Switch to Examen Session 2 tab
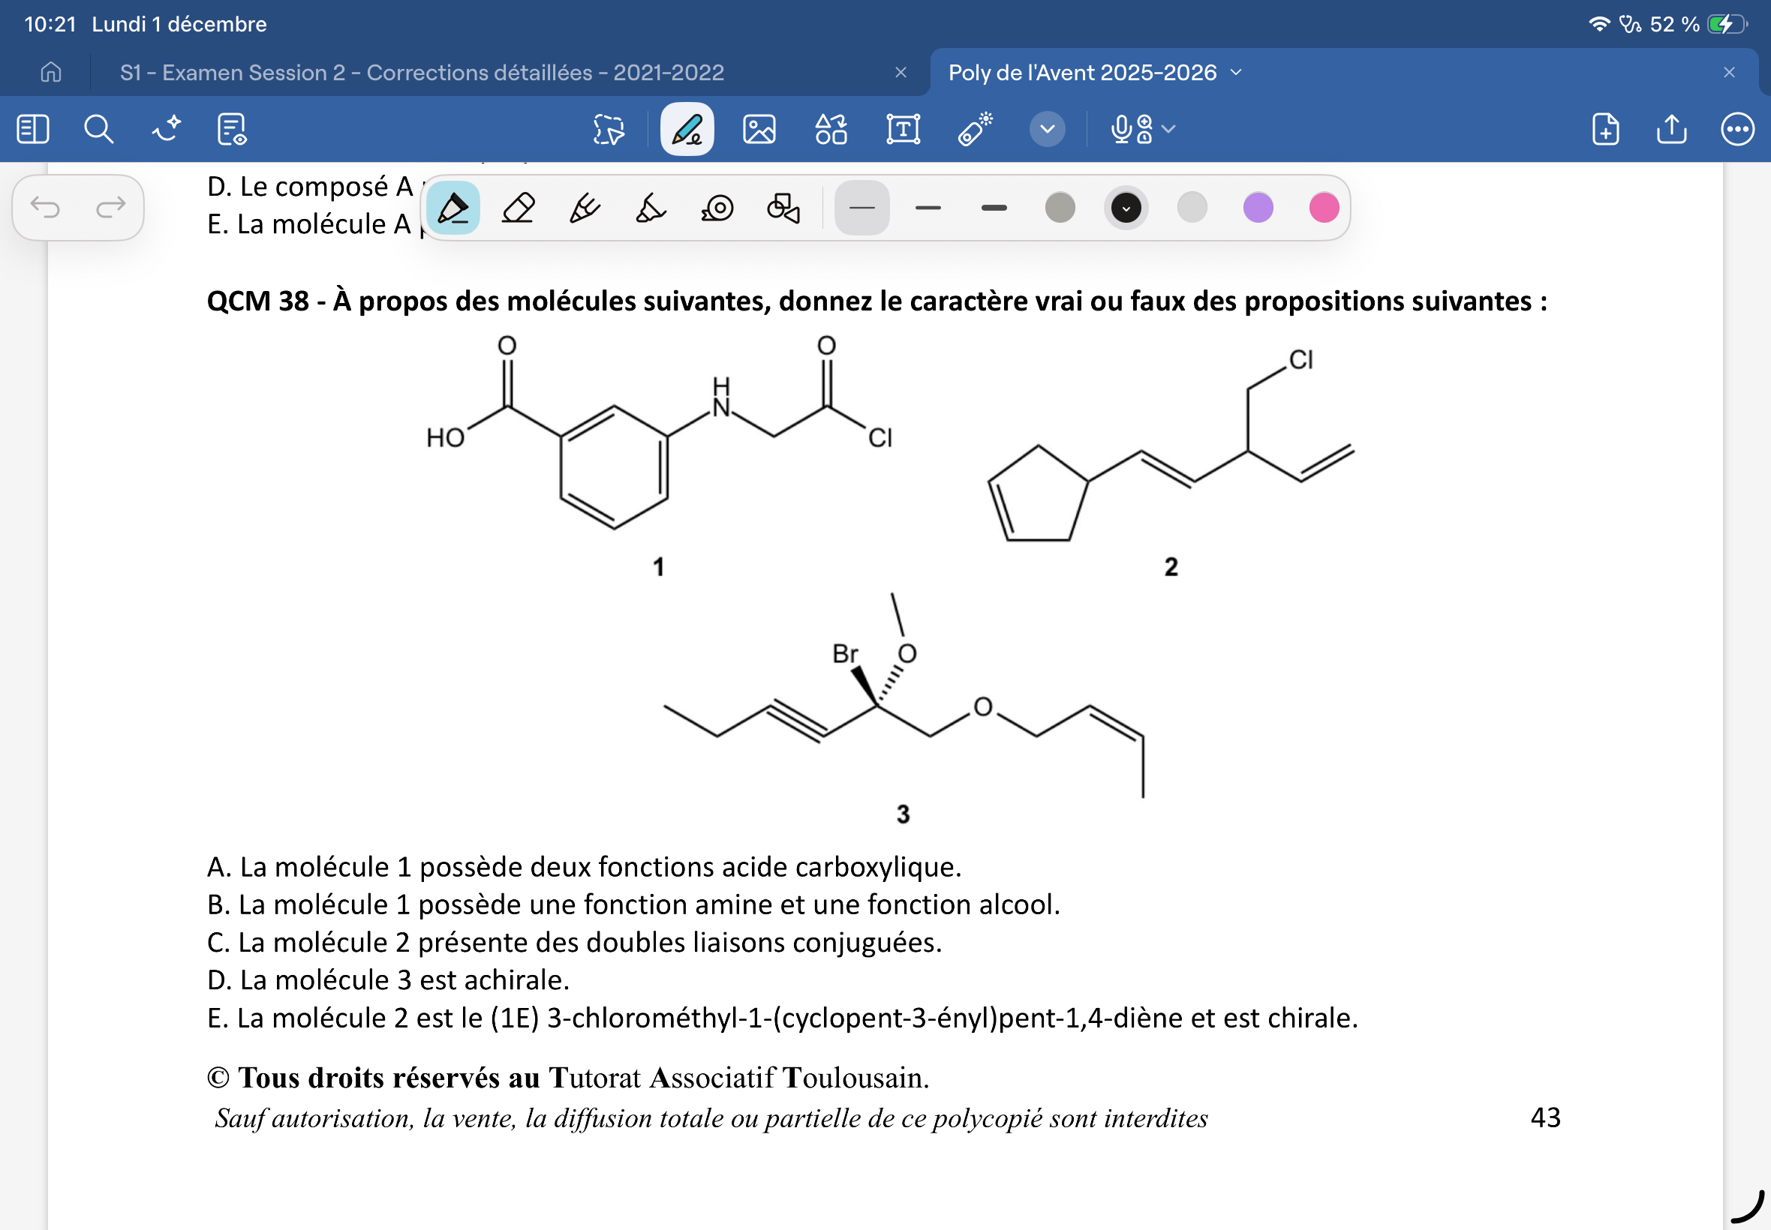This screenshot has height=1230, width=1771. point(422,73)
